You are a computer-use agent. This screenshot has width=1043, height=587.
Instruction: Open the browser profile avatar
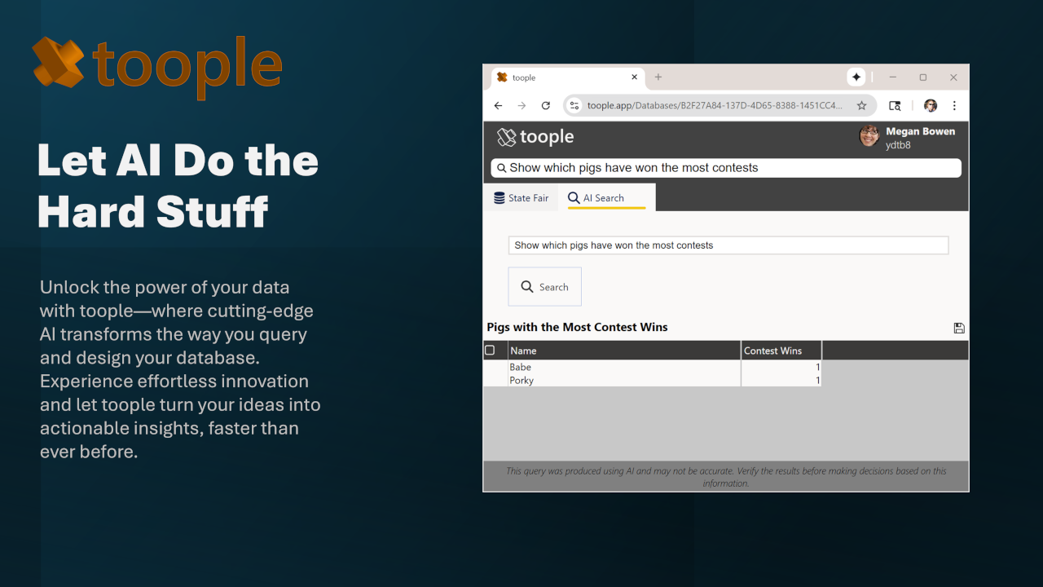931,106
